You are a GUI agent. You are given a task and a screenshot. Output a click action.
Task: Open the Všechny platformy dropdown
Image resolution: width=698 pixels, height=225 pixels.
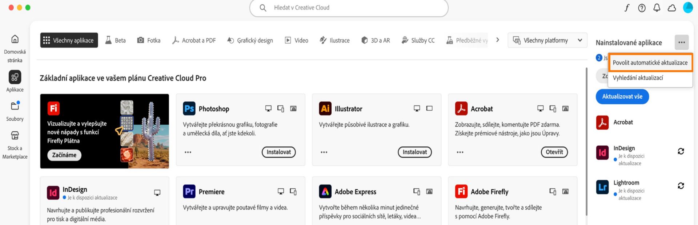[547, 40]
